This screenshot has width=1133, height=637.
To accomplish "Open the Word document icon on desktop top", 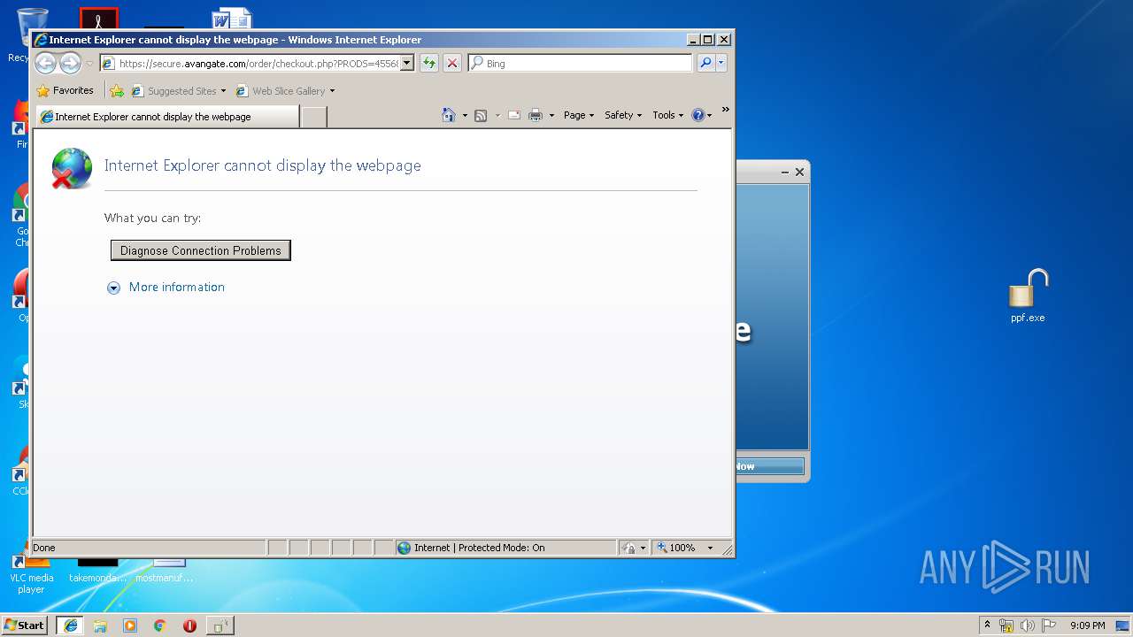I will pyautogui.click(x=232, y=19).
